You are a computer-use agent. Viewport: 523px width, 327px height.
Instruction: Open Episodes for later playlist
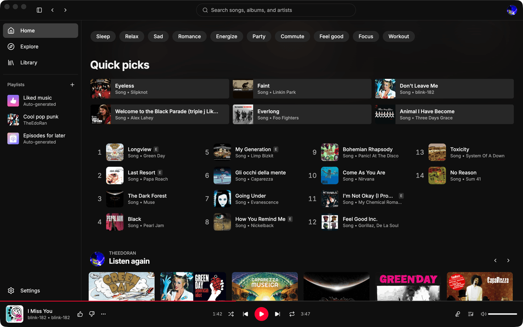pyautogui.click(x=40, y=138)
